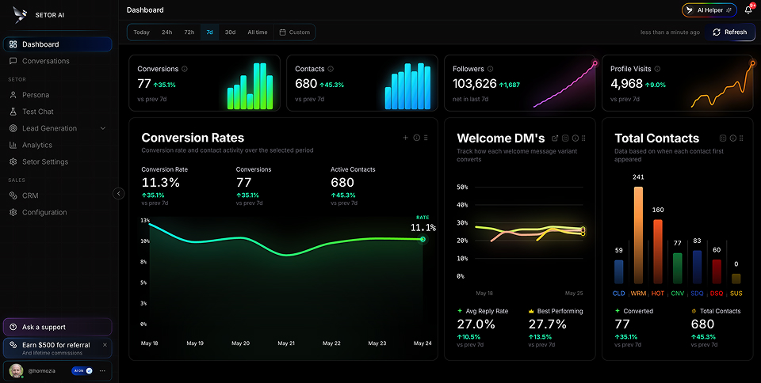Click the drag-handle dots in Welcome DM's panel
Viewport: 761px width, 383px height.
[x=584, y=138]
